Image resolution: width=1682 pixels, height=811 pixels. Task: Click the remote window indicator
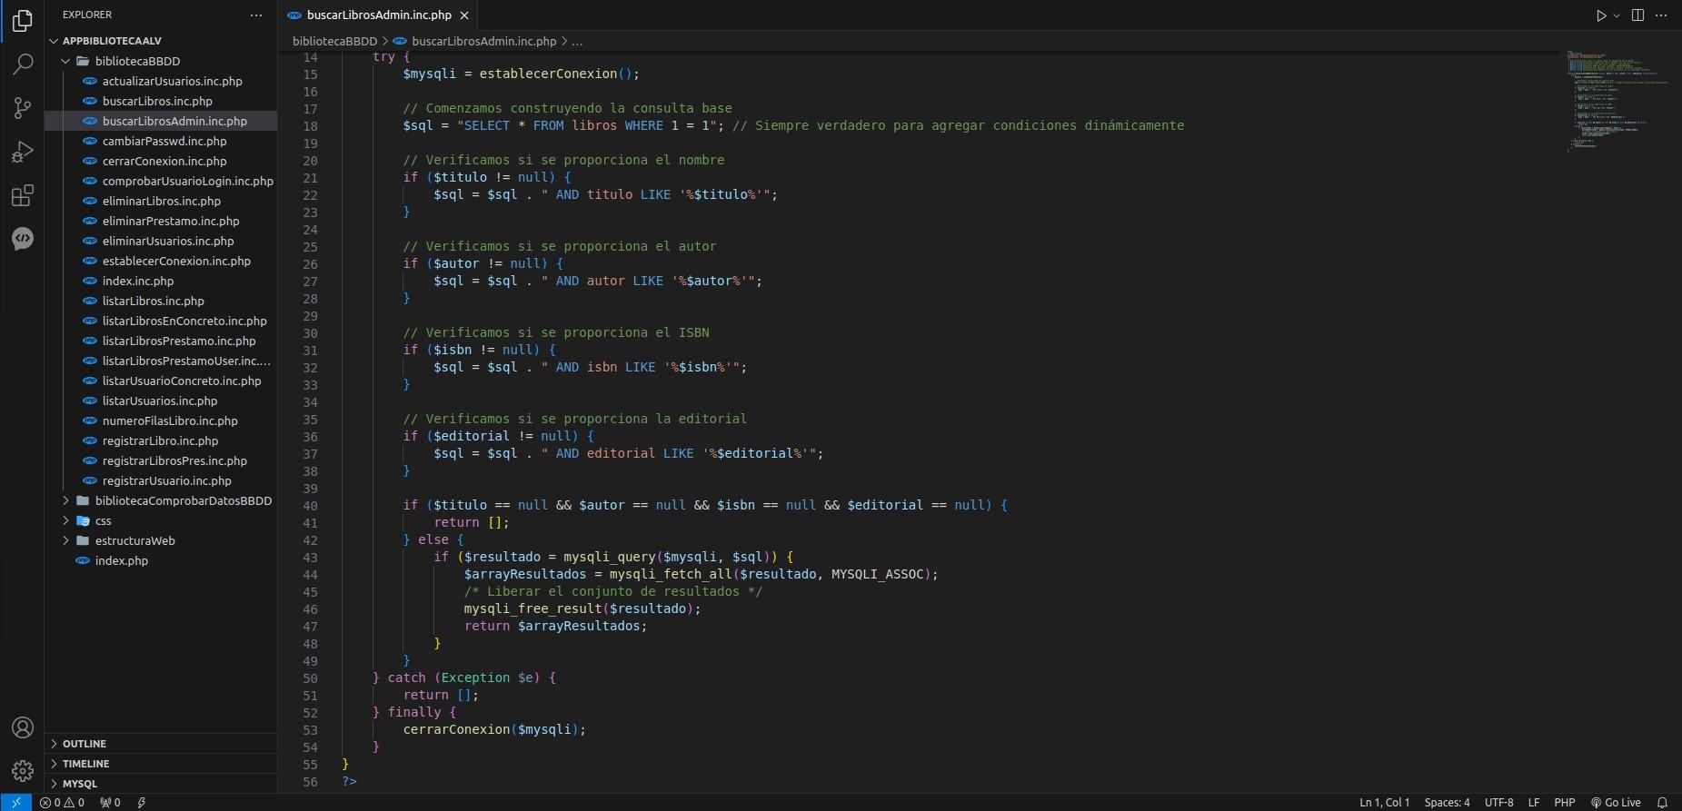pyautogui.click(x=15, y=802)
